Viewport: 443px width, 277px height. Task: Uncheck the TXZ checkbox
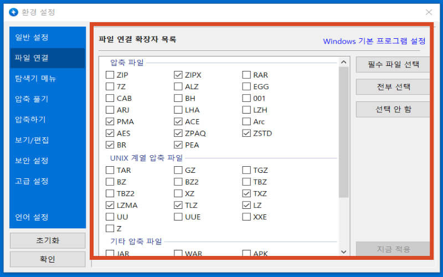[246, 193]
